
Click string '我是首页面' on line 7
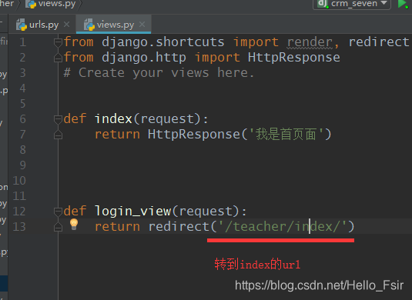(286, 135)
